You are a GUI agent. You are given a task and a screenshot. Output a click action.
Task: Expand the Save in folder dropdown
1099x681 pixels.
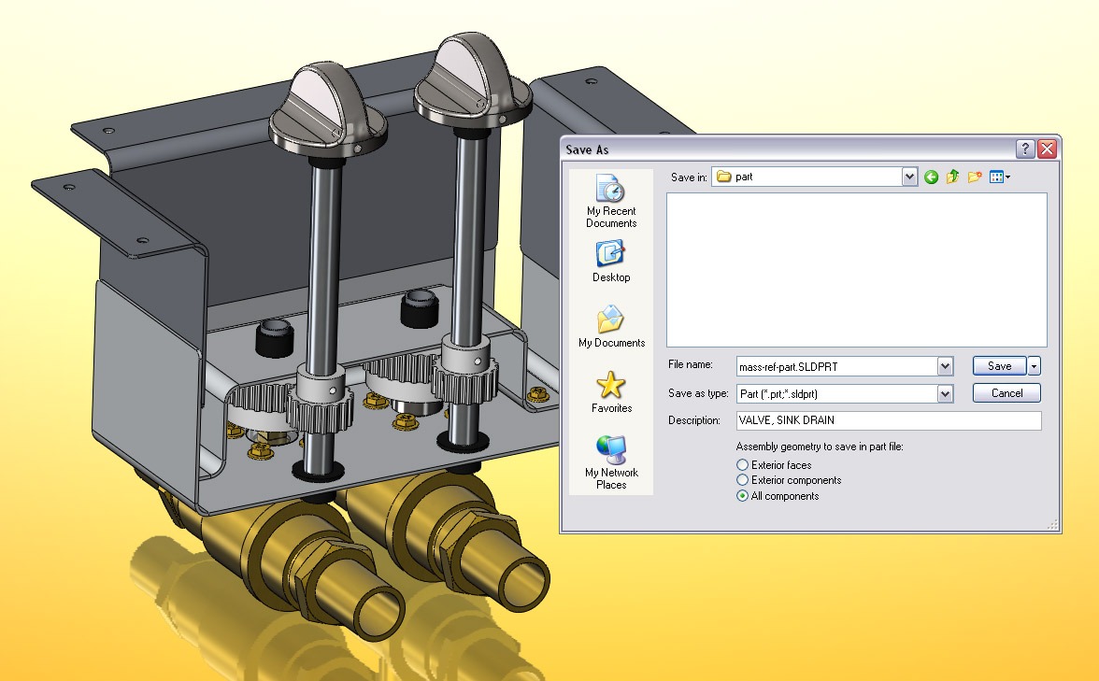(909, 177)
